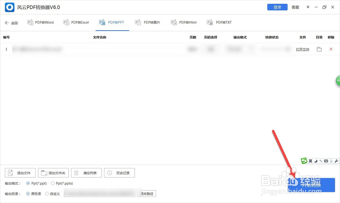The height and width of the screenshot is (203, 340).
Task: Switch to the PDF转图片 tab
Action: coord(148,22)
